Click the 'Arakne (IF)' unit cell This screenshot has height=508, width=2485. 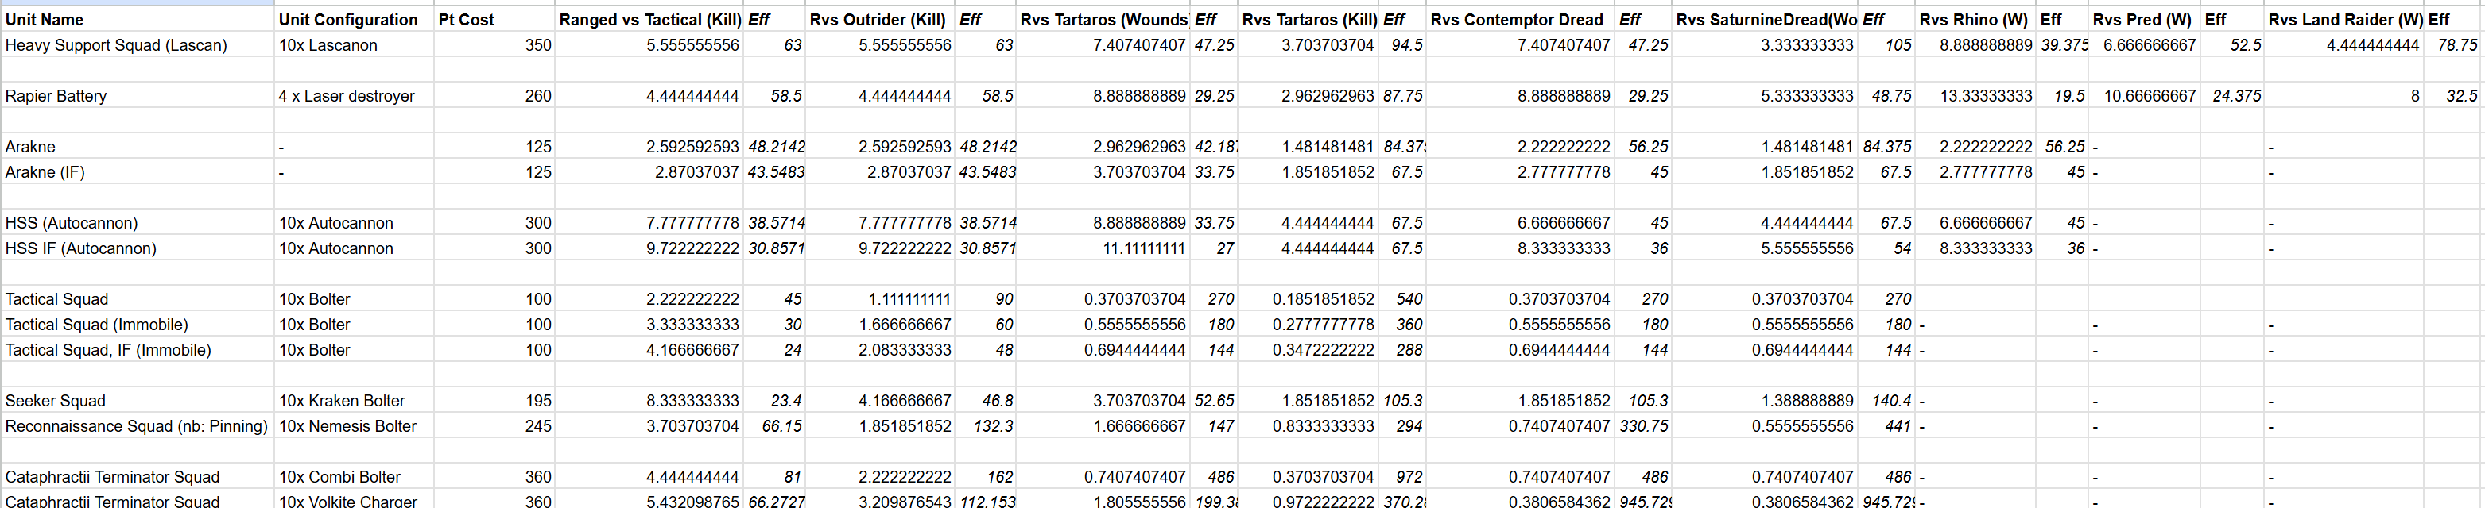(137, 171)
